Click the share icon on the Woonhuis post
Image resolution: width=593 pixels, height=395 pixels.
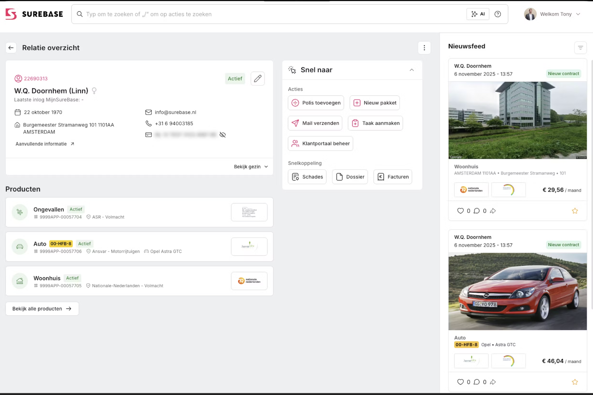click(x=493, y=211)
